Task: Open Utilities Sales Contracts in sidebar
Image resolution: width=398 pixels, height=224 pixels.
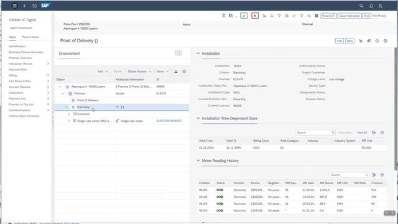Action: pos(24,116)
